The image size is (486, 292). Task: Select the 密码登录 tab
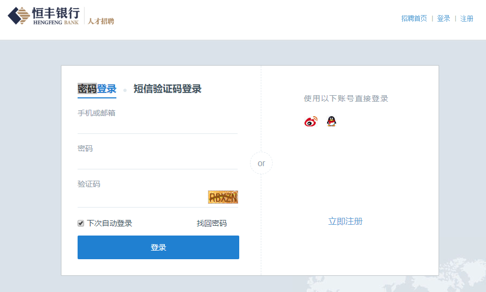[x=97, y=89]
